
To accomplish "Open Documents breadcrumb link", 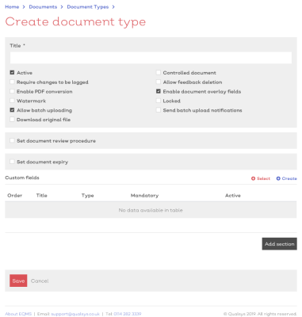I will [x=43, y=7].
